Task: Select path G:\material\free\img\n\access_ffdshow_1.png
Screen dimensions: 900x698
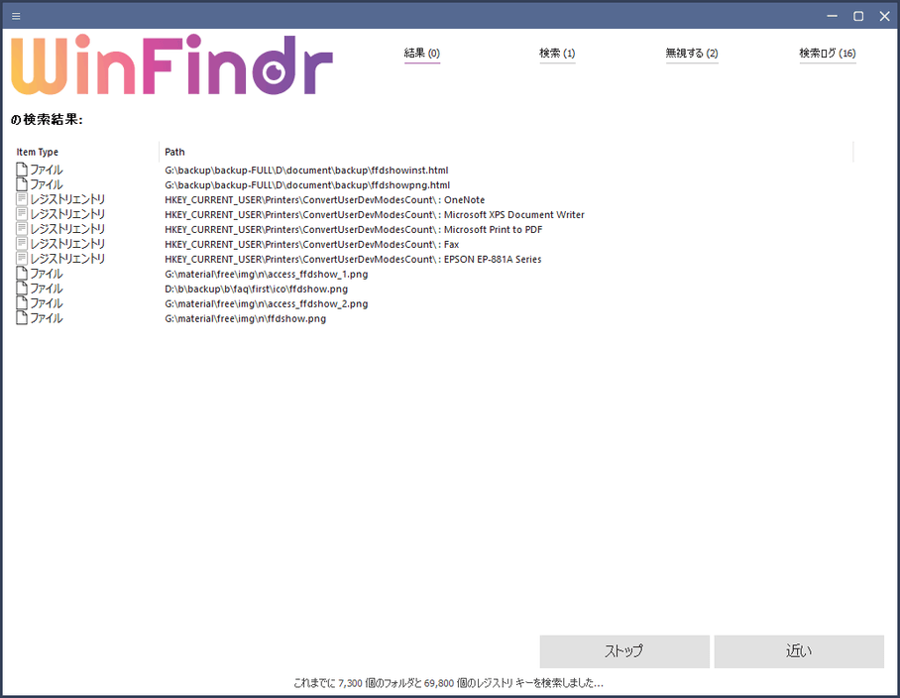Action: click(x=267, y=275)
